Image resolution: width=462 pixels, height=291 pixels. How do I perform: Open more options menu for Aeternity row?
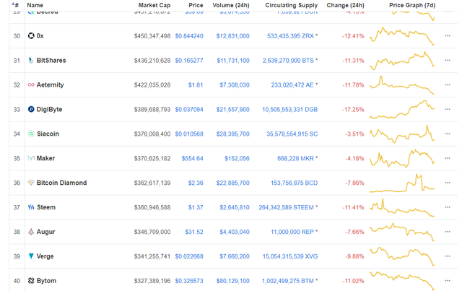pyautogui.click(x=448, y=85)
